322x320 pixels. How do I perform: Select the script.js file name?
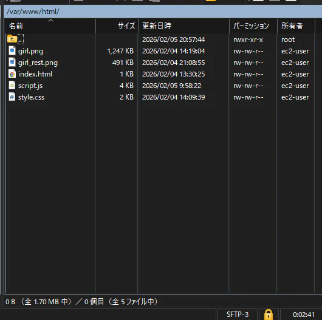pyautogui.click(x=30, y=86)
